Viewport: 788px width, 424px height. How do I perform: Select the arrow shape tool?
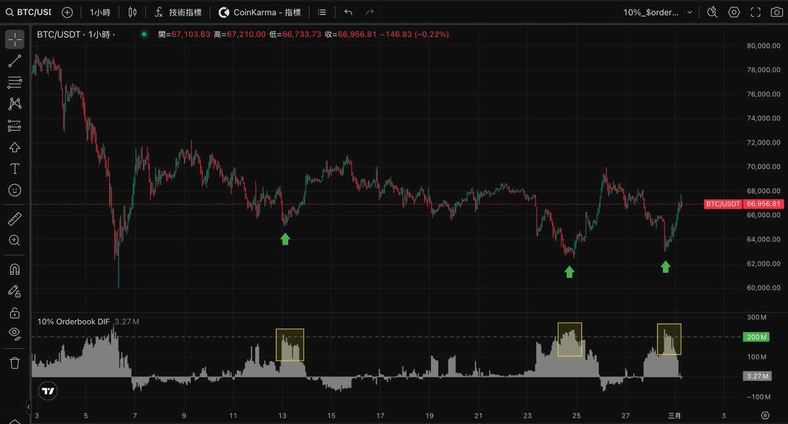click(x=14, y=147)
